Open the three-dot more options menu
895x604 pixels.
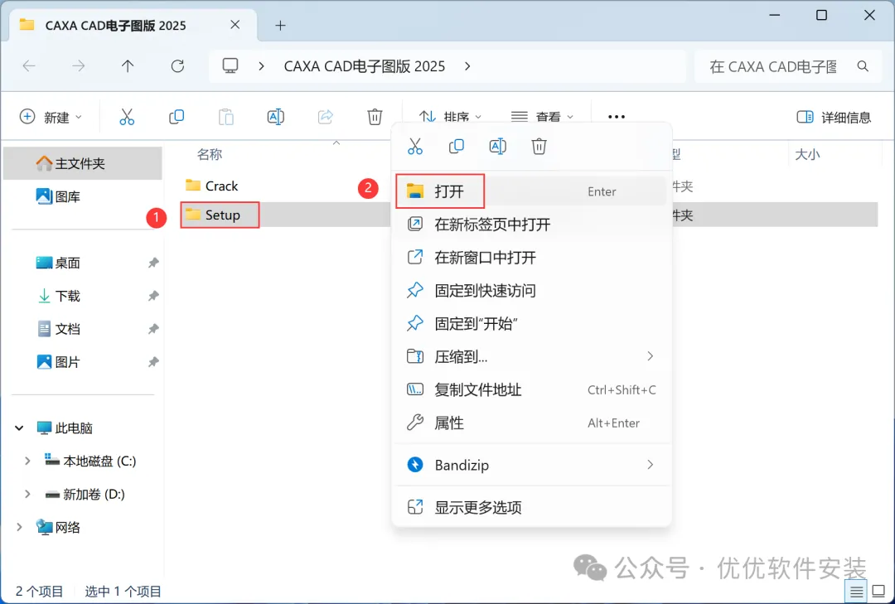(617, 117)
